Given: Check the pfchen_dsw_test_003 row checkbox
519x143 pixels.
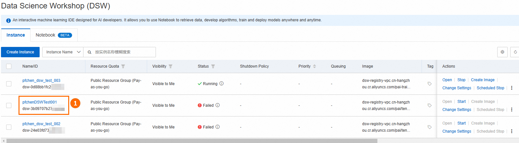Looking at the screenshot, I should (9, 84).
